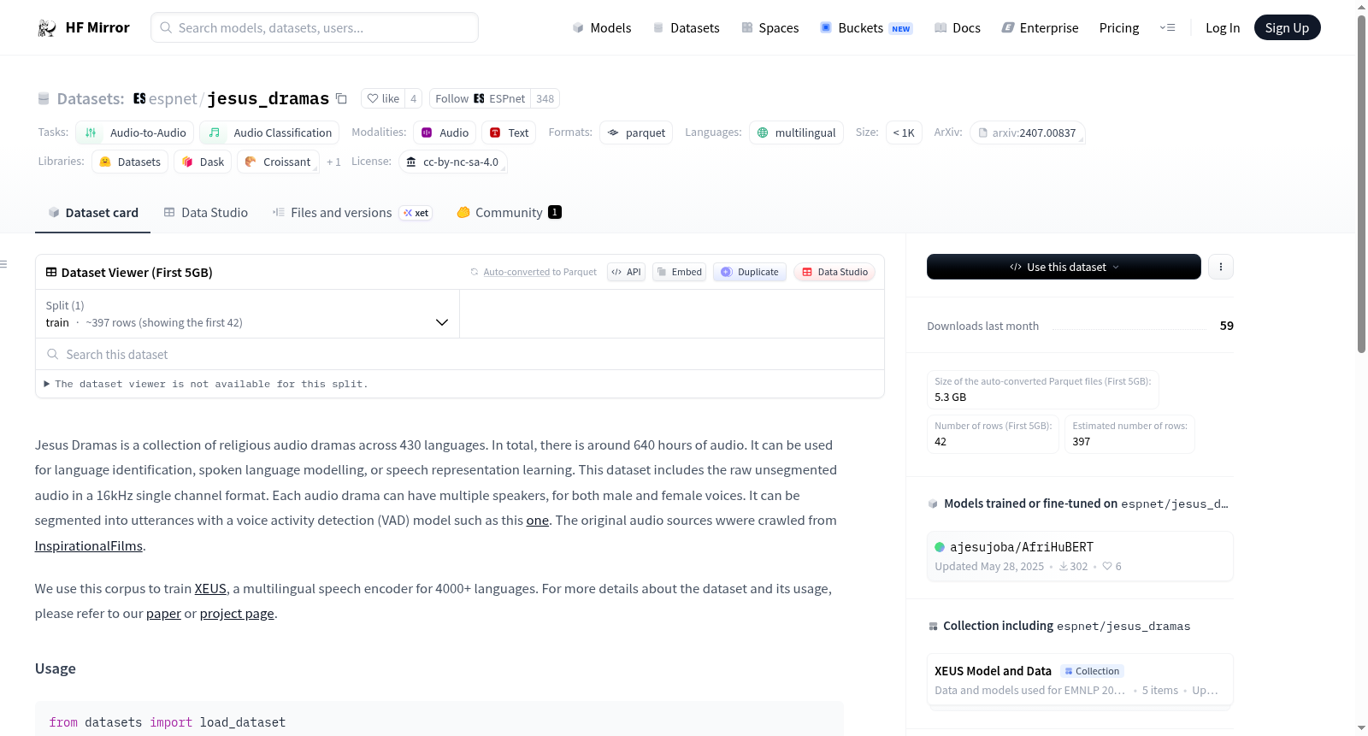Open the ajesujoba/AfriHuBERT model card

pos(1080,556)
